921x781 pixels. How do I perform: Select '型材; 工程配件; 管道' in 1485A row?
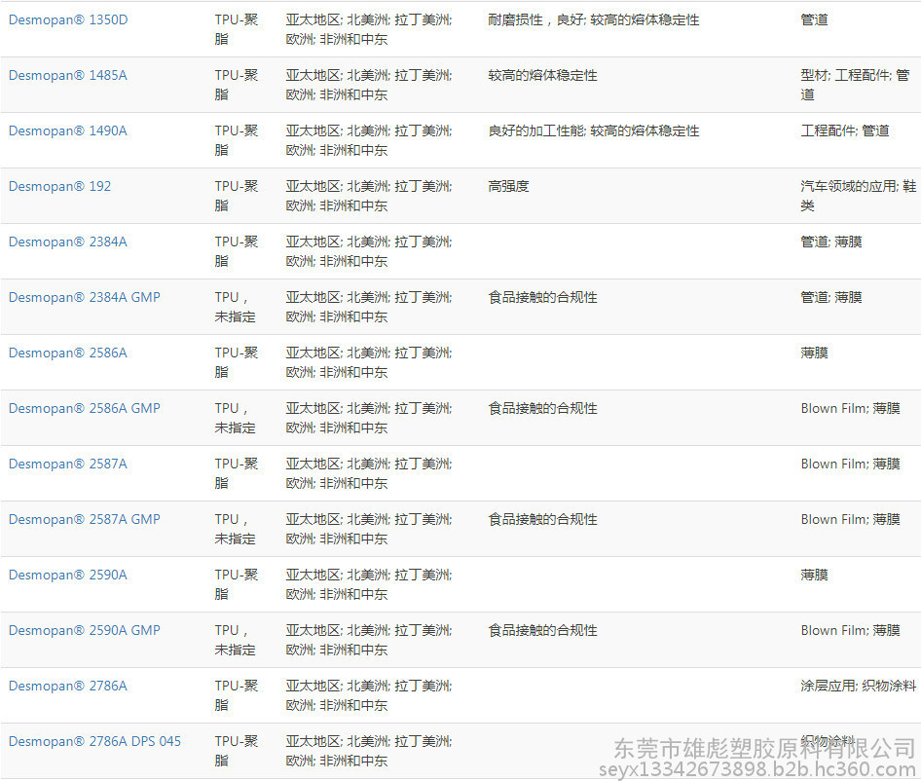pos(855,86)
